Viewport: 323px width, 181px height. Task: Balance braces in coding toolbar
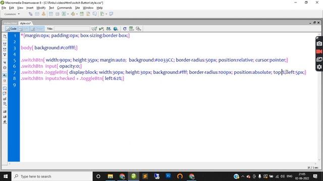[x=5, y=68]
